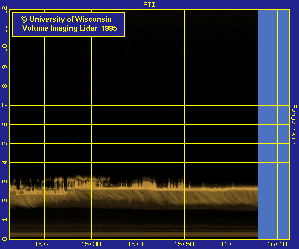The image size is (299, 249).
Task: Click the 15:40 time axis label
Action: click(137, 244)
